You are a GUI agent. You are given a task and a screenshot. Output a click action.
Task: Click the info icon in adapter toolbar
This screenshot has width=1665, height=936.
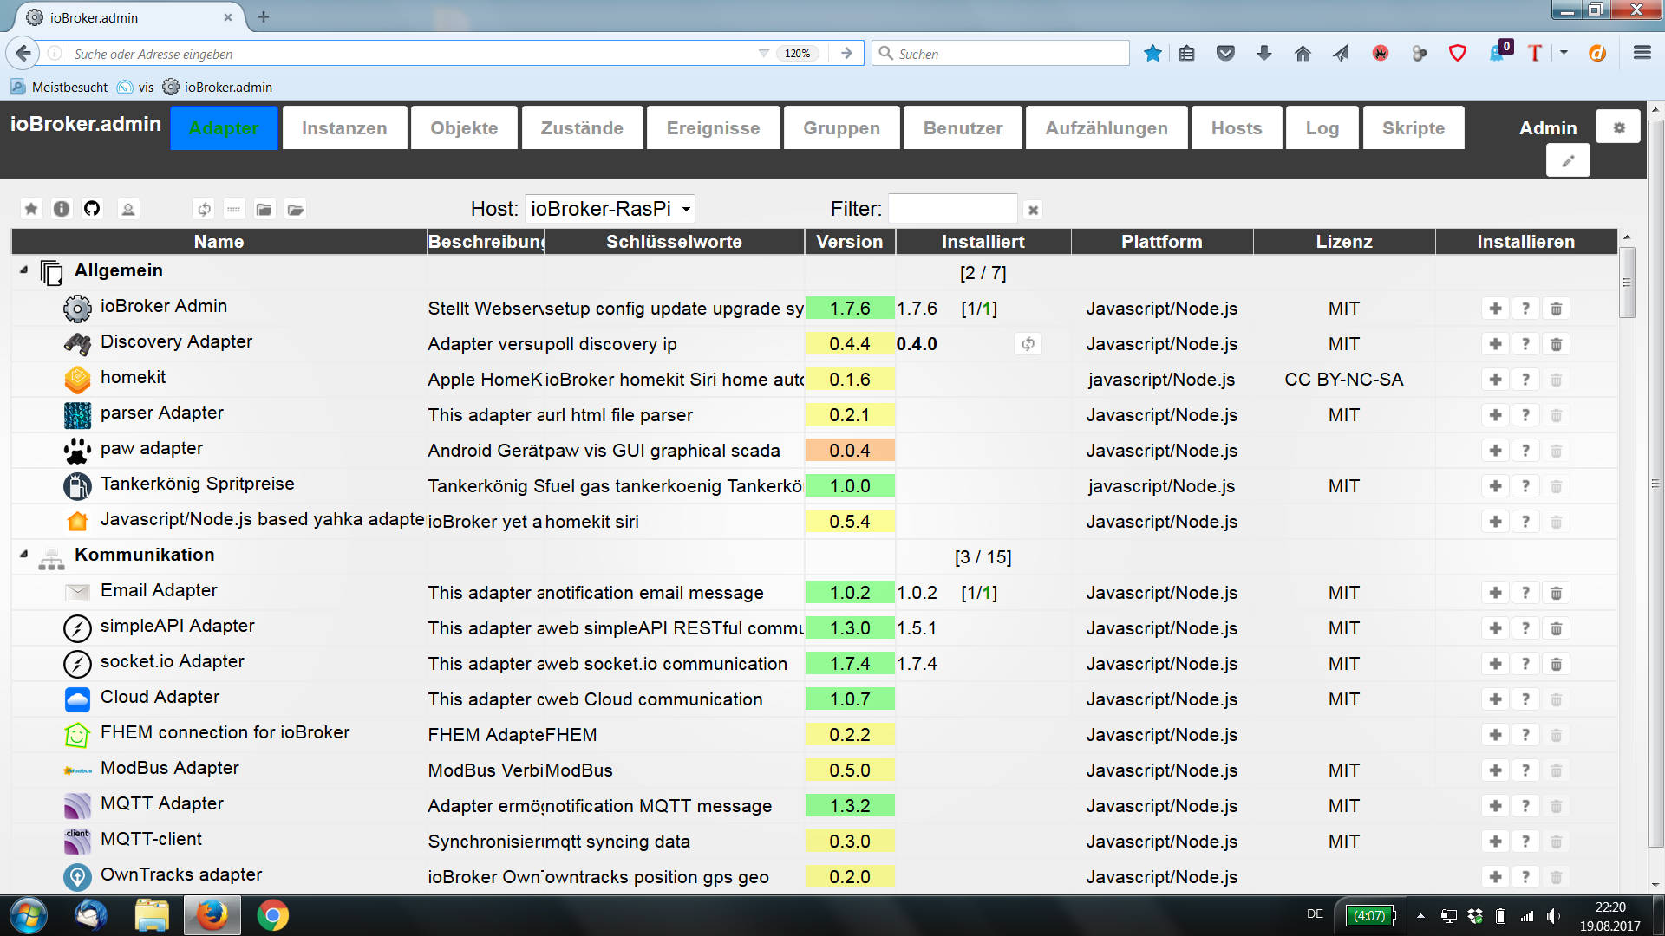(62, 209)
